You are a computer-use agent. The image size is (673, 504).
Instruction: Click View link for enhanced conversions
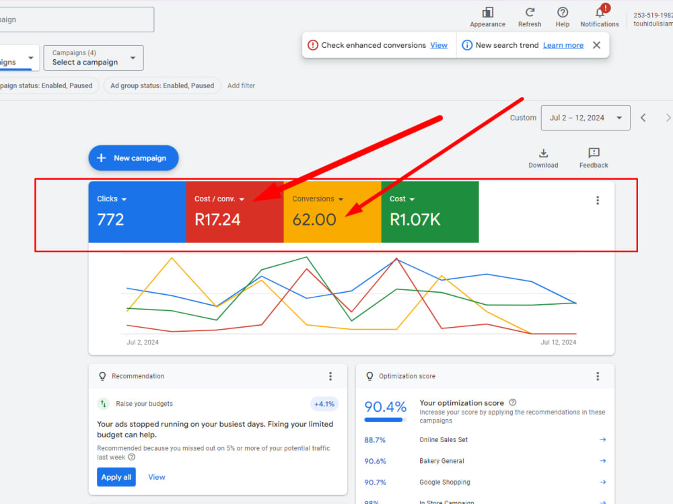[439, 45]
